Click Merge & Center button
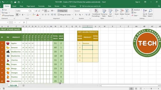The width and height of the screenshot is (161, 90). point(64,15)
